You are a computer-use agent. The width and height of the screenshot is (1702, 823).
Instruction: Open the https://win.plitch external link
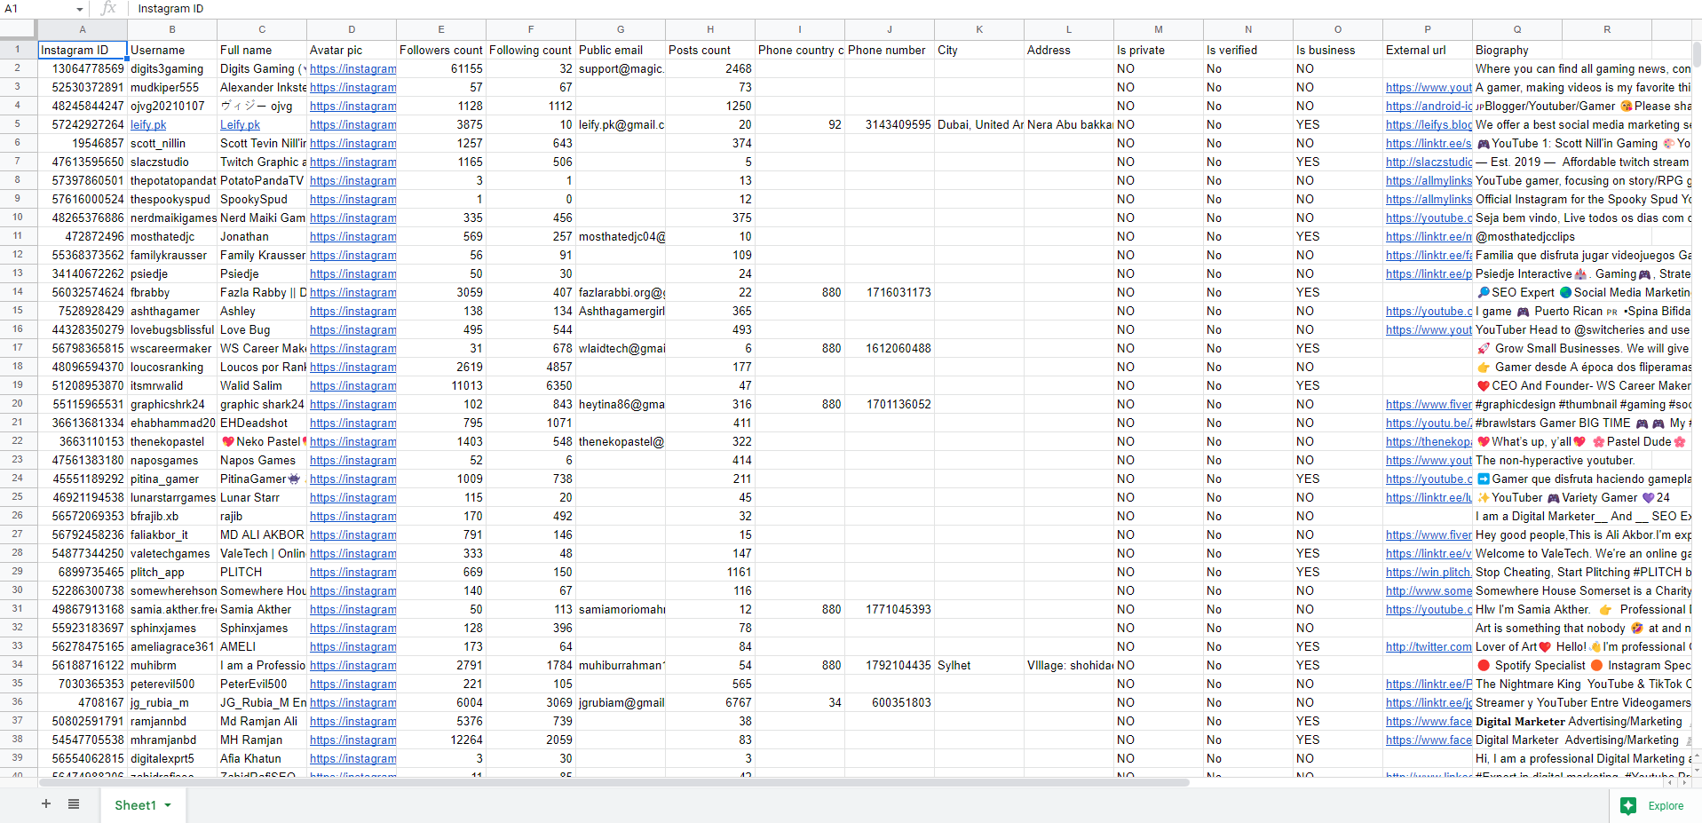[1429, 572]
